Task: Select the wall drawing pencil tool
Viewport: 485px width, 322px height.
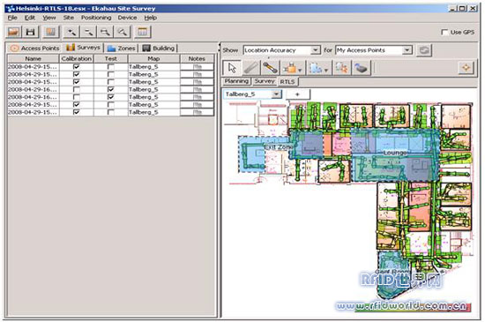Action: click(250, 68)
